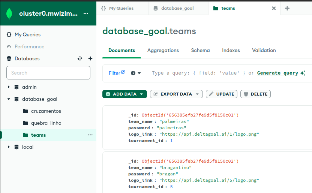Click the Performance gauge icon in sidebar
The image size is (312, 193).
tap(9, 46)
